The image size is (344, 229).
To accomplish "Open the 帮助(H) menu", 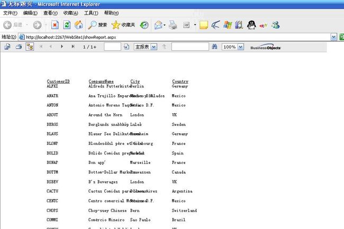I will (112, 13).
